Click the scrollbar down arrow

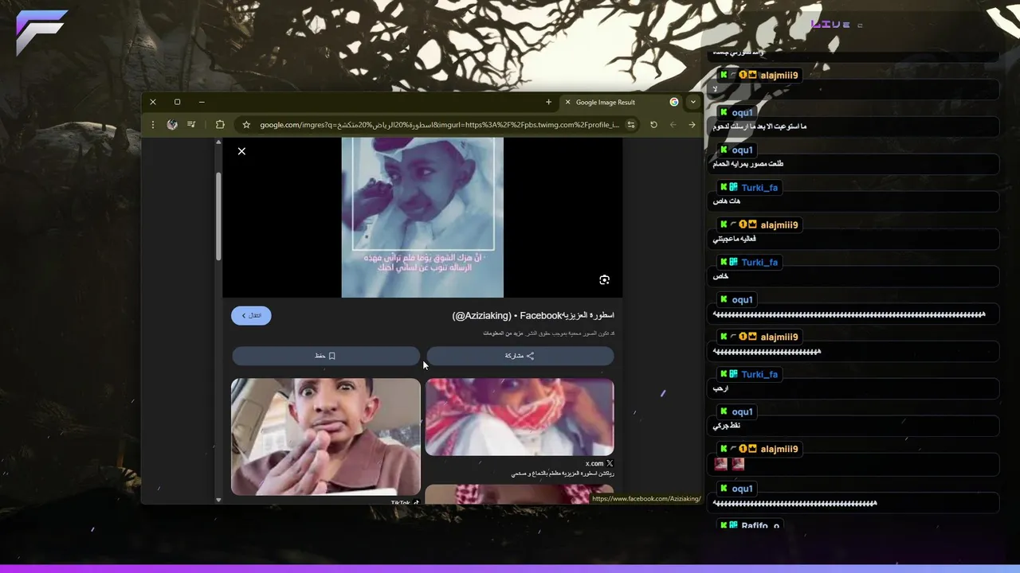[219, 500]
